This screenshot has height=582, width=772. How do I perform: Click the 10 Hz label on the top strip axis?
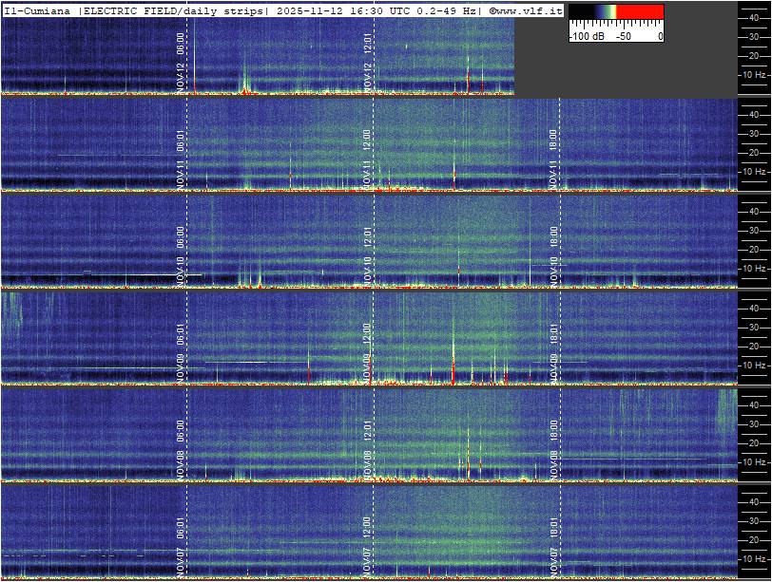[x=755, y=74]
